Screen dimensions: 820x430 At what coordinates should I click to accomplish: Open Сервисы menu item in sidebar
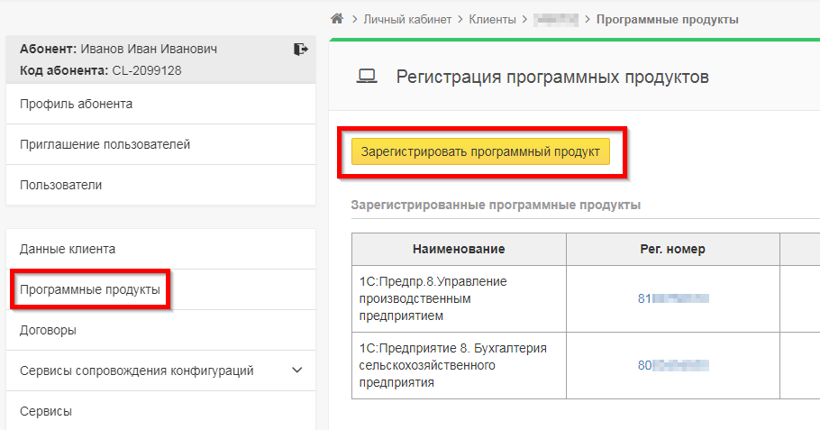point(160,411)
